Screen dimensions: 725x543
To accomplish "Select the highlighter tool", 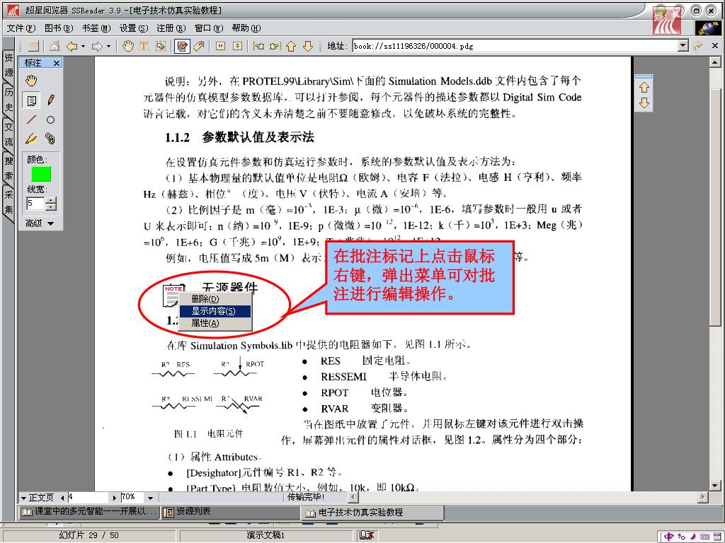I will point(31,139).
